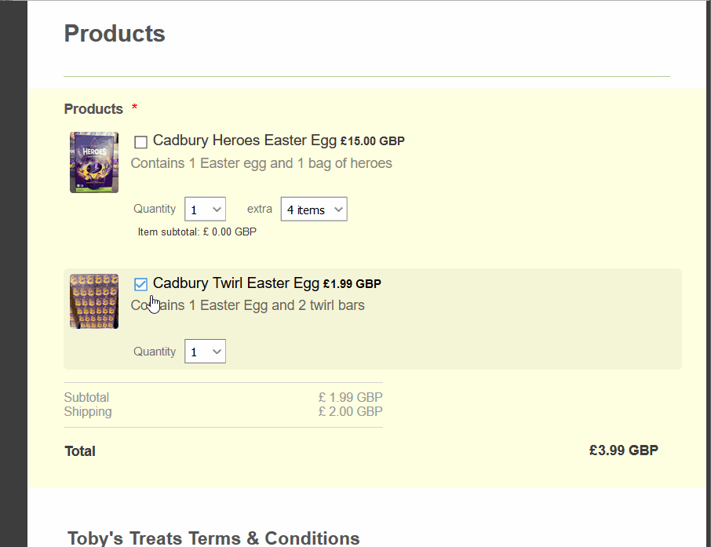Click the Subtotal amount £1.99 GBP
Viewport: 711px width, 547px height.
350,397
